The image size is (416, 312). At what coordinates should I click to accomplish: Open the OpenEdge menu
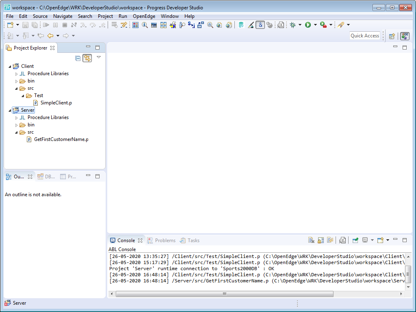click(144, 16)
